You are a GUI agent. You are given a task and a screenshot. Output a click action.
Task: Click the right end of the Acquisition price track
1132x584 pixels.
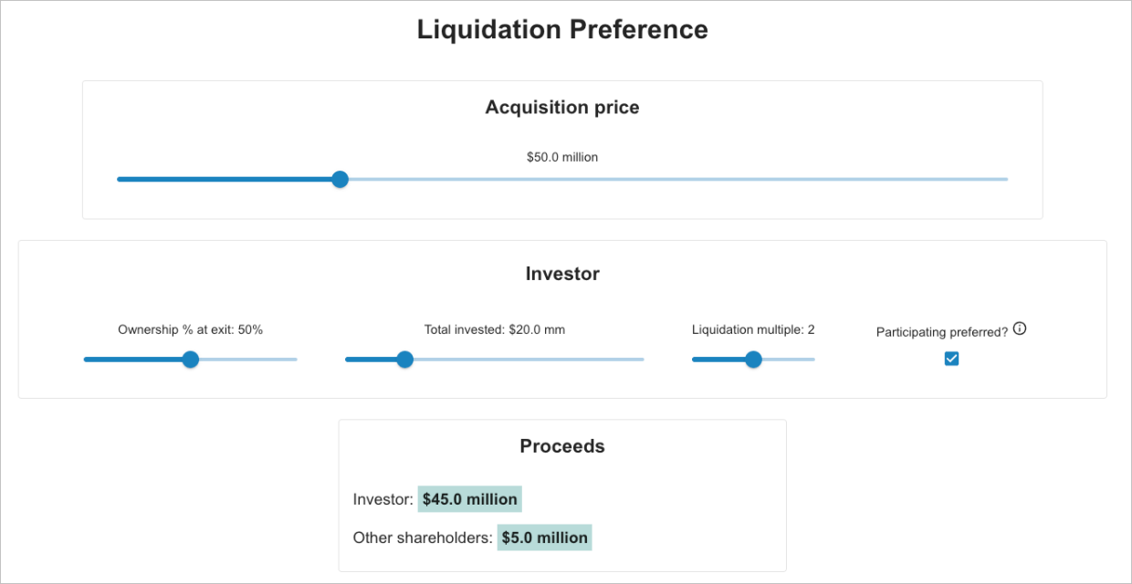pos(1004,179)
